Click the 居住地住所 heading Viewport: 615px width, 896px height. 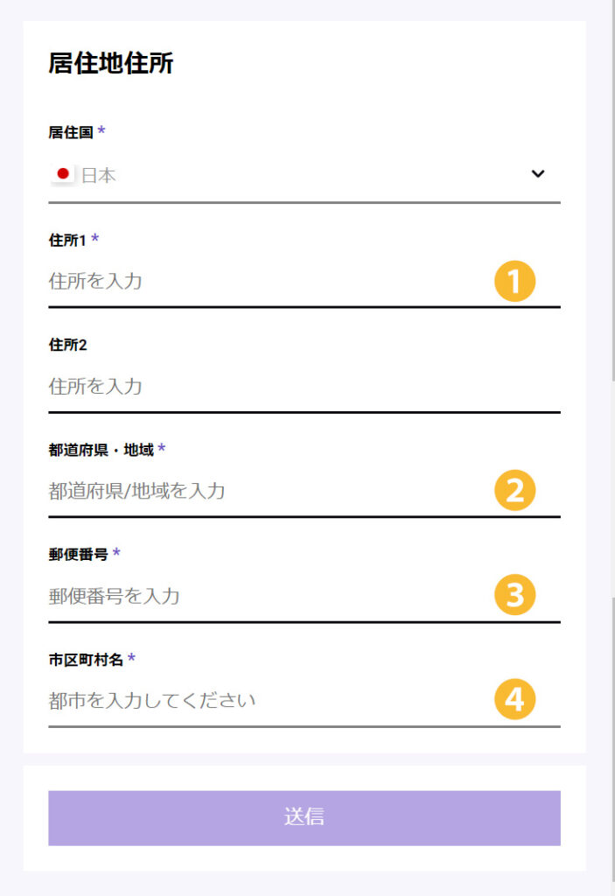pos(110,63)
